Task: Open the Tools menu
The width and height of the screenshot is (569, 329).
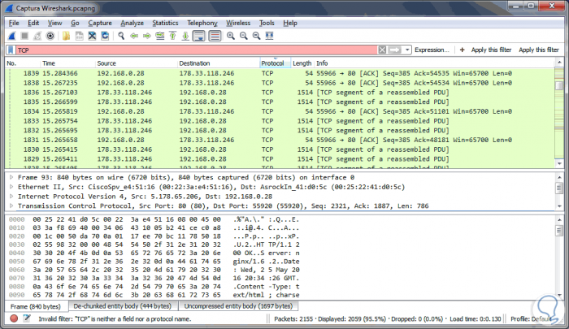Action: point(267,23)
